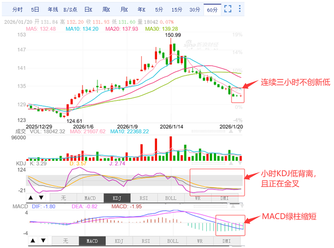Image resolution: width=334 pixels, height=248 pixels.
Task: Choose RSI in the bottom indicator bar
Action: coord(146,241)
